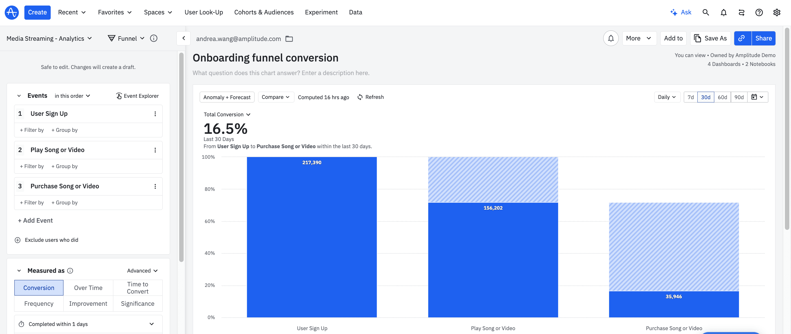
Task: Open the kebab menu on User Sign Up event
Action: [155, 113]
